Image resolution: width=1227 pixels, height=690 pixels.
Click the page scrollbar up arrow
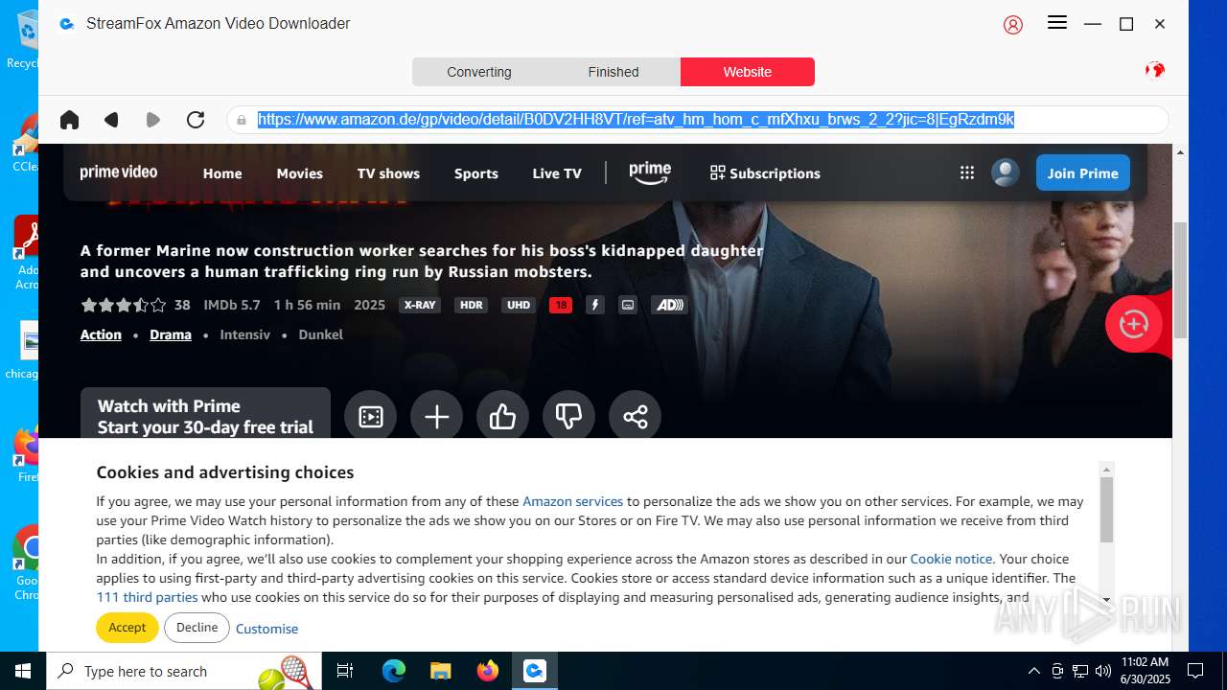click(1180, 152)
